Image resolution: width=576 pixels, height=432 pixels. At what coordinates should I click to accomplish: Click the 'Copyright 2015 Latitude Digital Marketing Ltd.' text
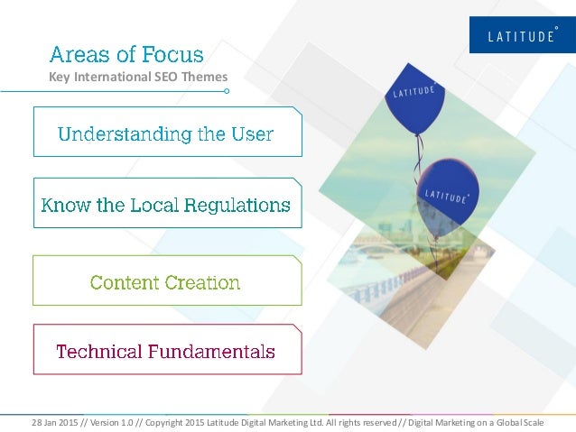click(235, 422)
